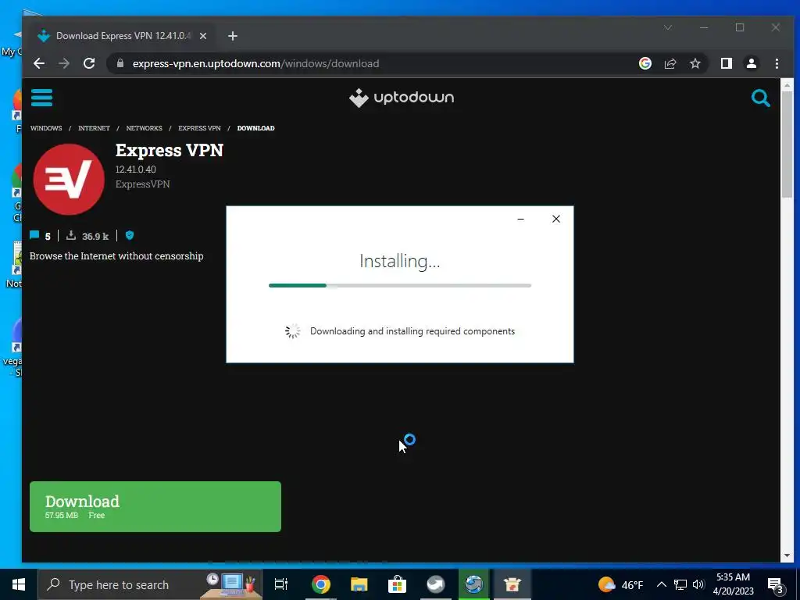Click the WINDOWS breadcrumb link
The width and height of the screenshot is (800, 600).
tap(46, 128)
